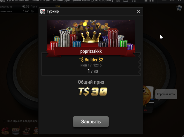Open the 777 slot machine icon
The image size is (184, 137).
point(16,131)
